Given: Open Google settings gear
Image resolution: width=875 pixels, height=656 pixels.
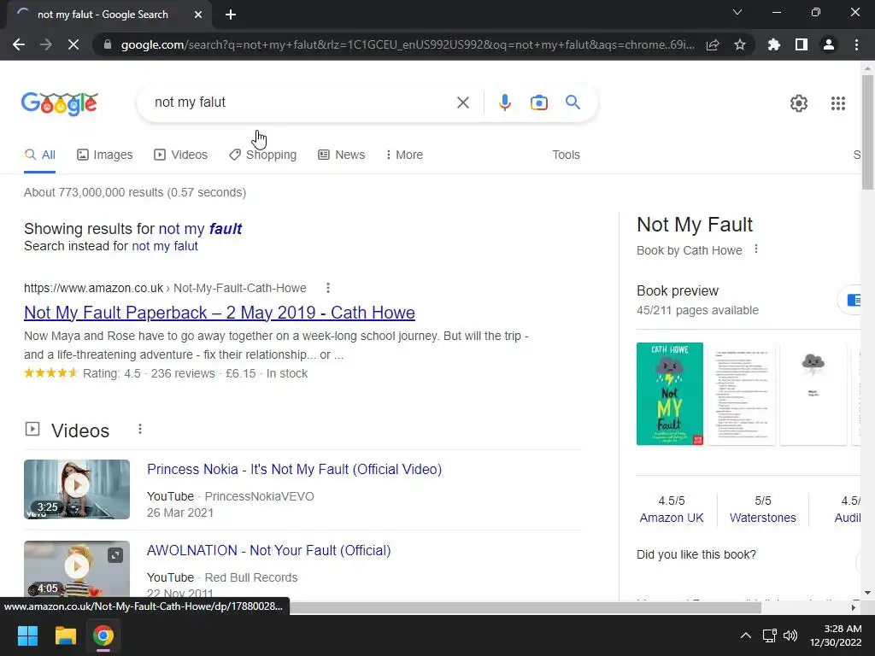Looking at the screenshot, I should tap(799, 103).
